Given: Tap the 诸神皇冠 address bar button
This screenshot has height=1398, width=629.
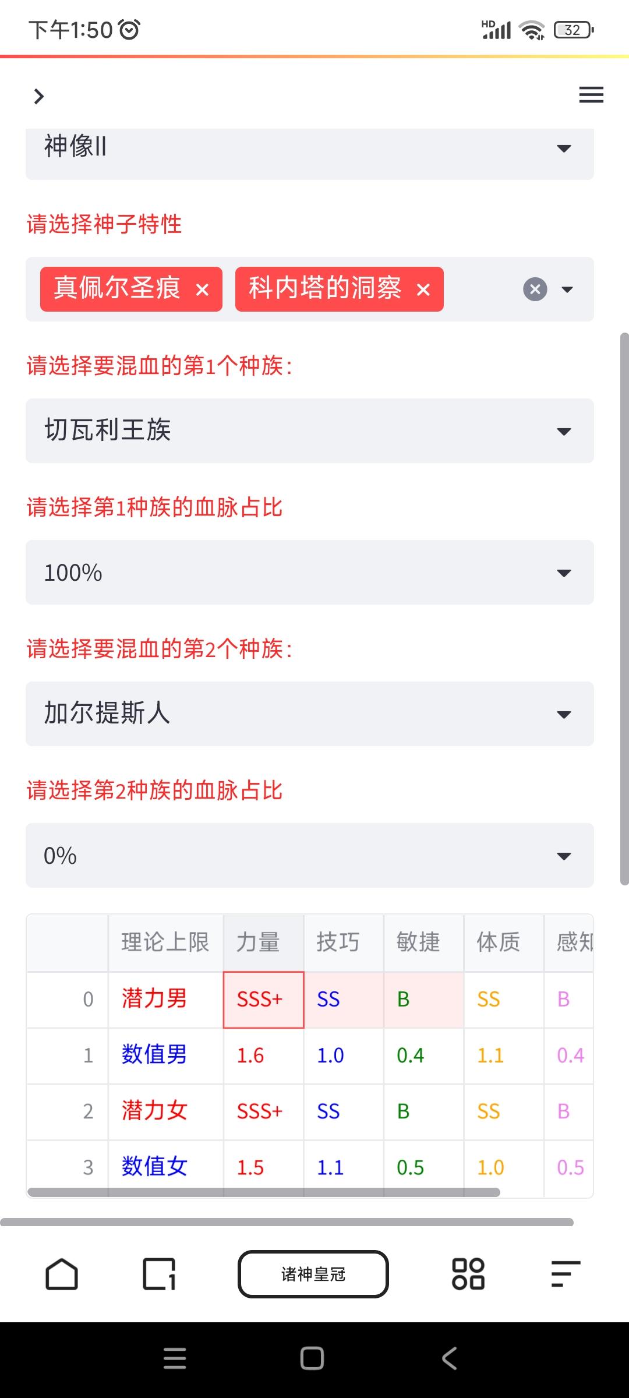Looking at the screenshot, I should (x=313, y=1274).
